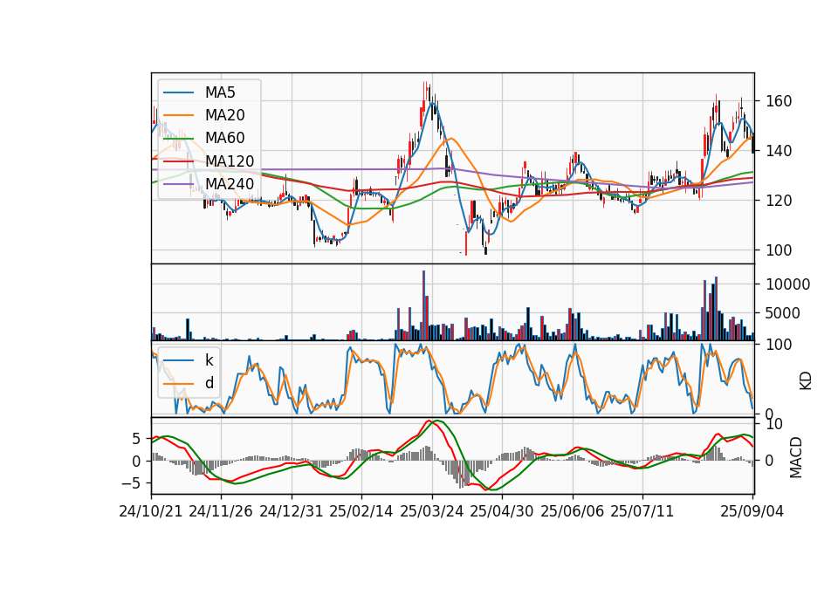
Task: Click the 140 price axis label
Action: (779, 151)
